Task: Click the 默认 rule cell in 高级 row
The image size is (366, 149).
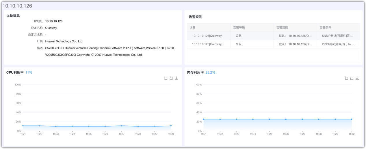Action: 295,44
